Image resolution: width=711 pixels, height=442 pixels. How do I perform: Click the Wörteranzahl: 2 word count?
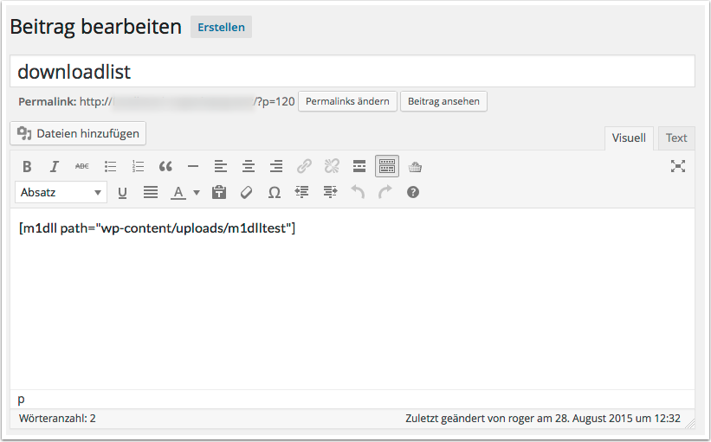pos(57,419)
